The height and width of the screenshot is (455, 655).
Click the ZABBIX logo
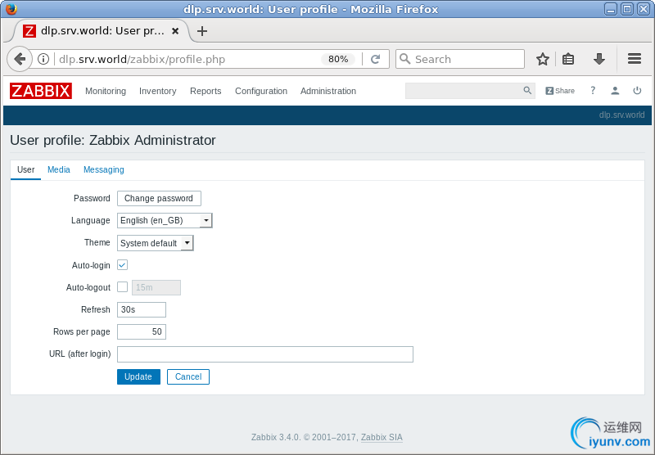pyautogui.click(x=41, y=91)
